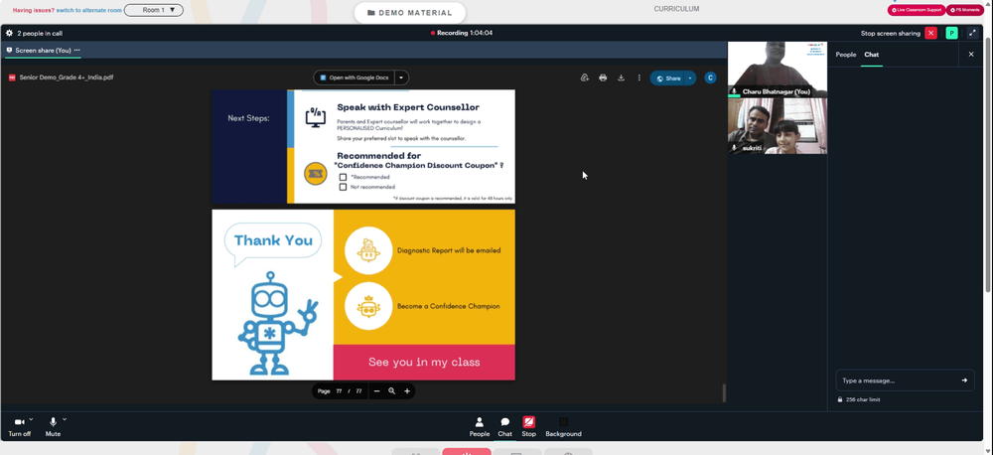This screenshot has height=455, width=993.
Task: Click Senior Demo_Grade 4+_India.pdf file name
Action: click(x=67, y=77)
